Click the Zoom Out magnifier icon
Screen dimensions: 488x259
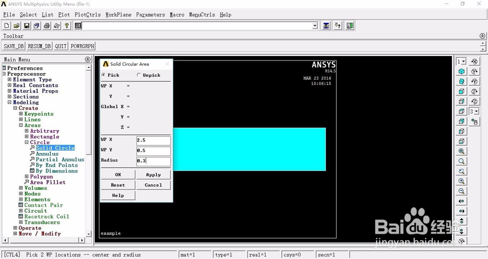461,191
